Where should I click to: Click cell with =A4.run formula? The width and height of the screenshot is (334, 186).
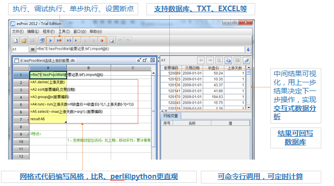tap(48, 104)
